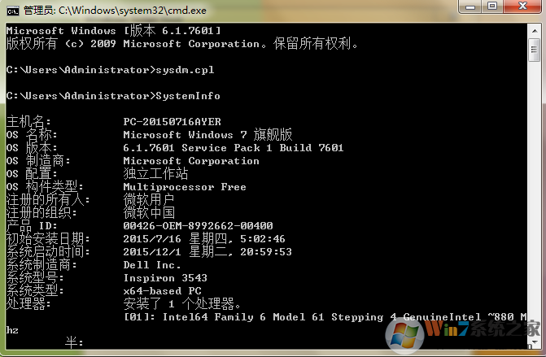Click the label 初始安装日期:

[48, 239]
